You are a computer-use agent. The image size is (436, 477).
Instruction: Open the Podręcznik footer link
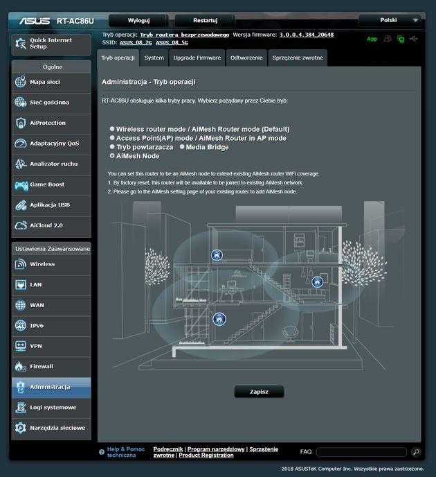click(x=168, y=449)
